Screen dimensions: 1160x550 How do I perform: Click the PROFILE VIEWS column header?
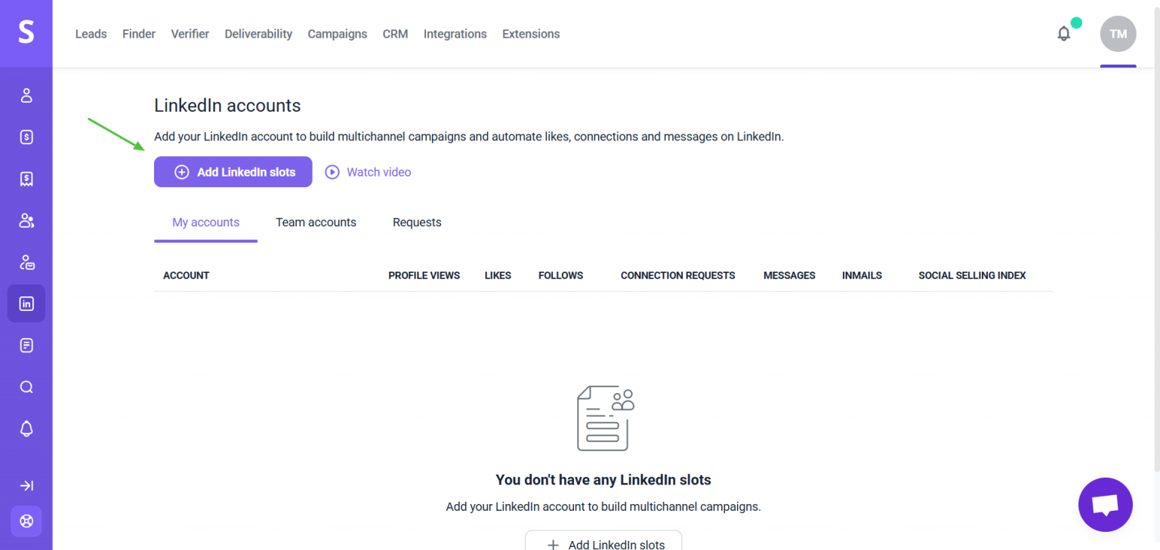click(x=424, y=275)
